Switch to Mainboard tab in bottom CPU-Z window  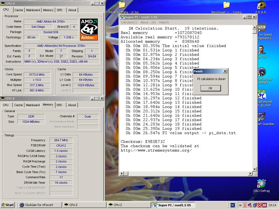click(33, 105)
